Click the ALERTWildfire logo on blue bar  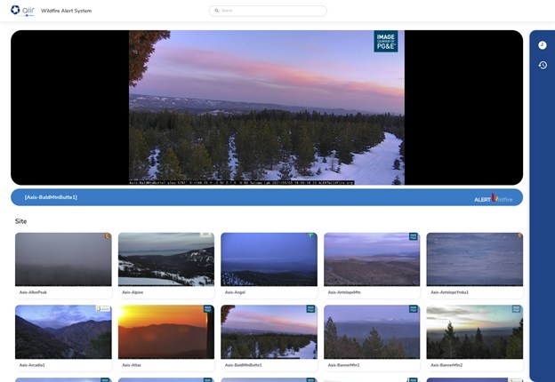coord(493,198)
